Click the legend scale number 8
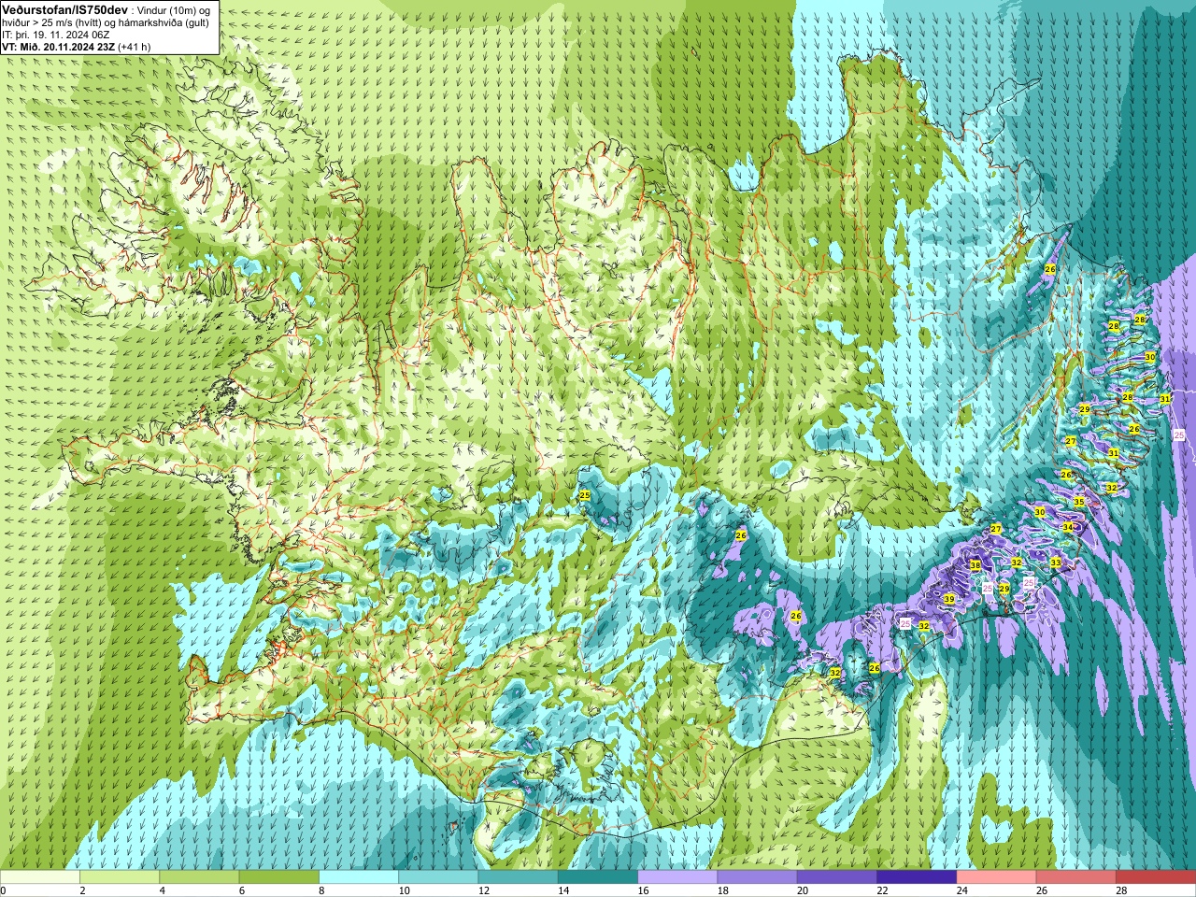This screenshot has width=1196, height=897. tap(321, 890)
